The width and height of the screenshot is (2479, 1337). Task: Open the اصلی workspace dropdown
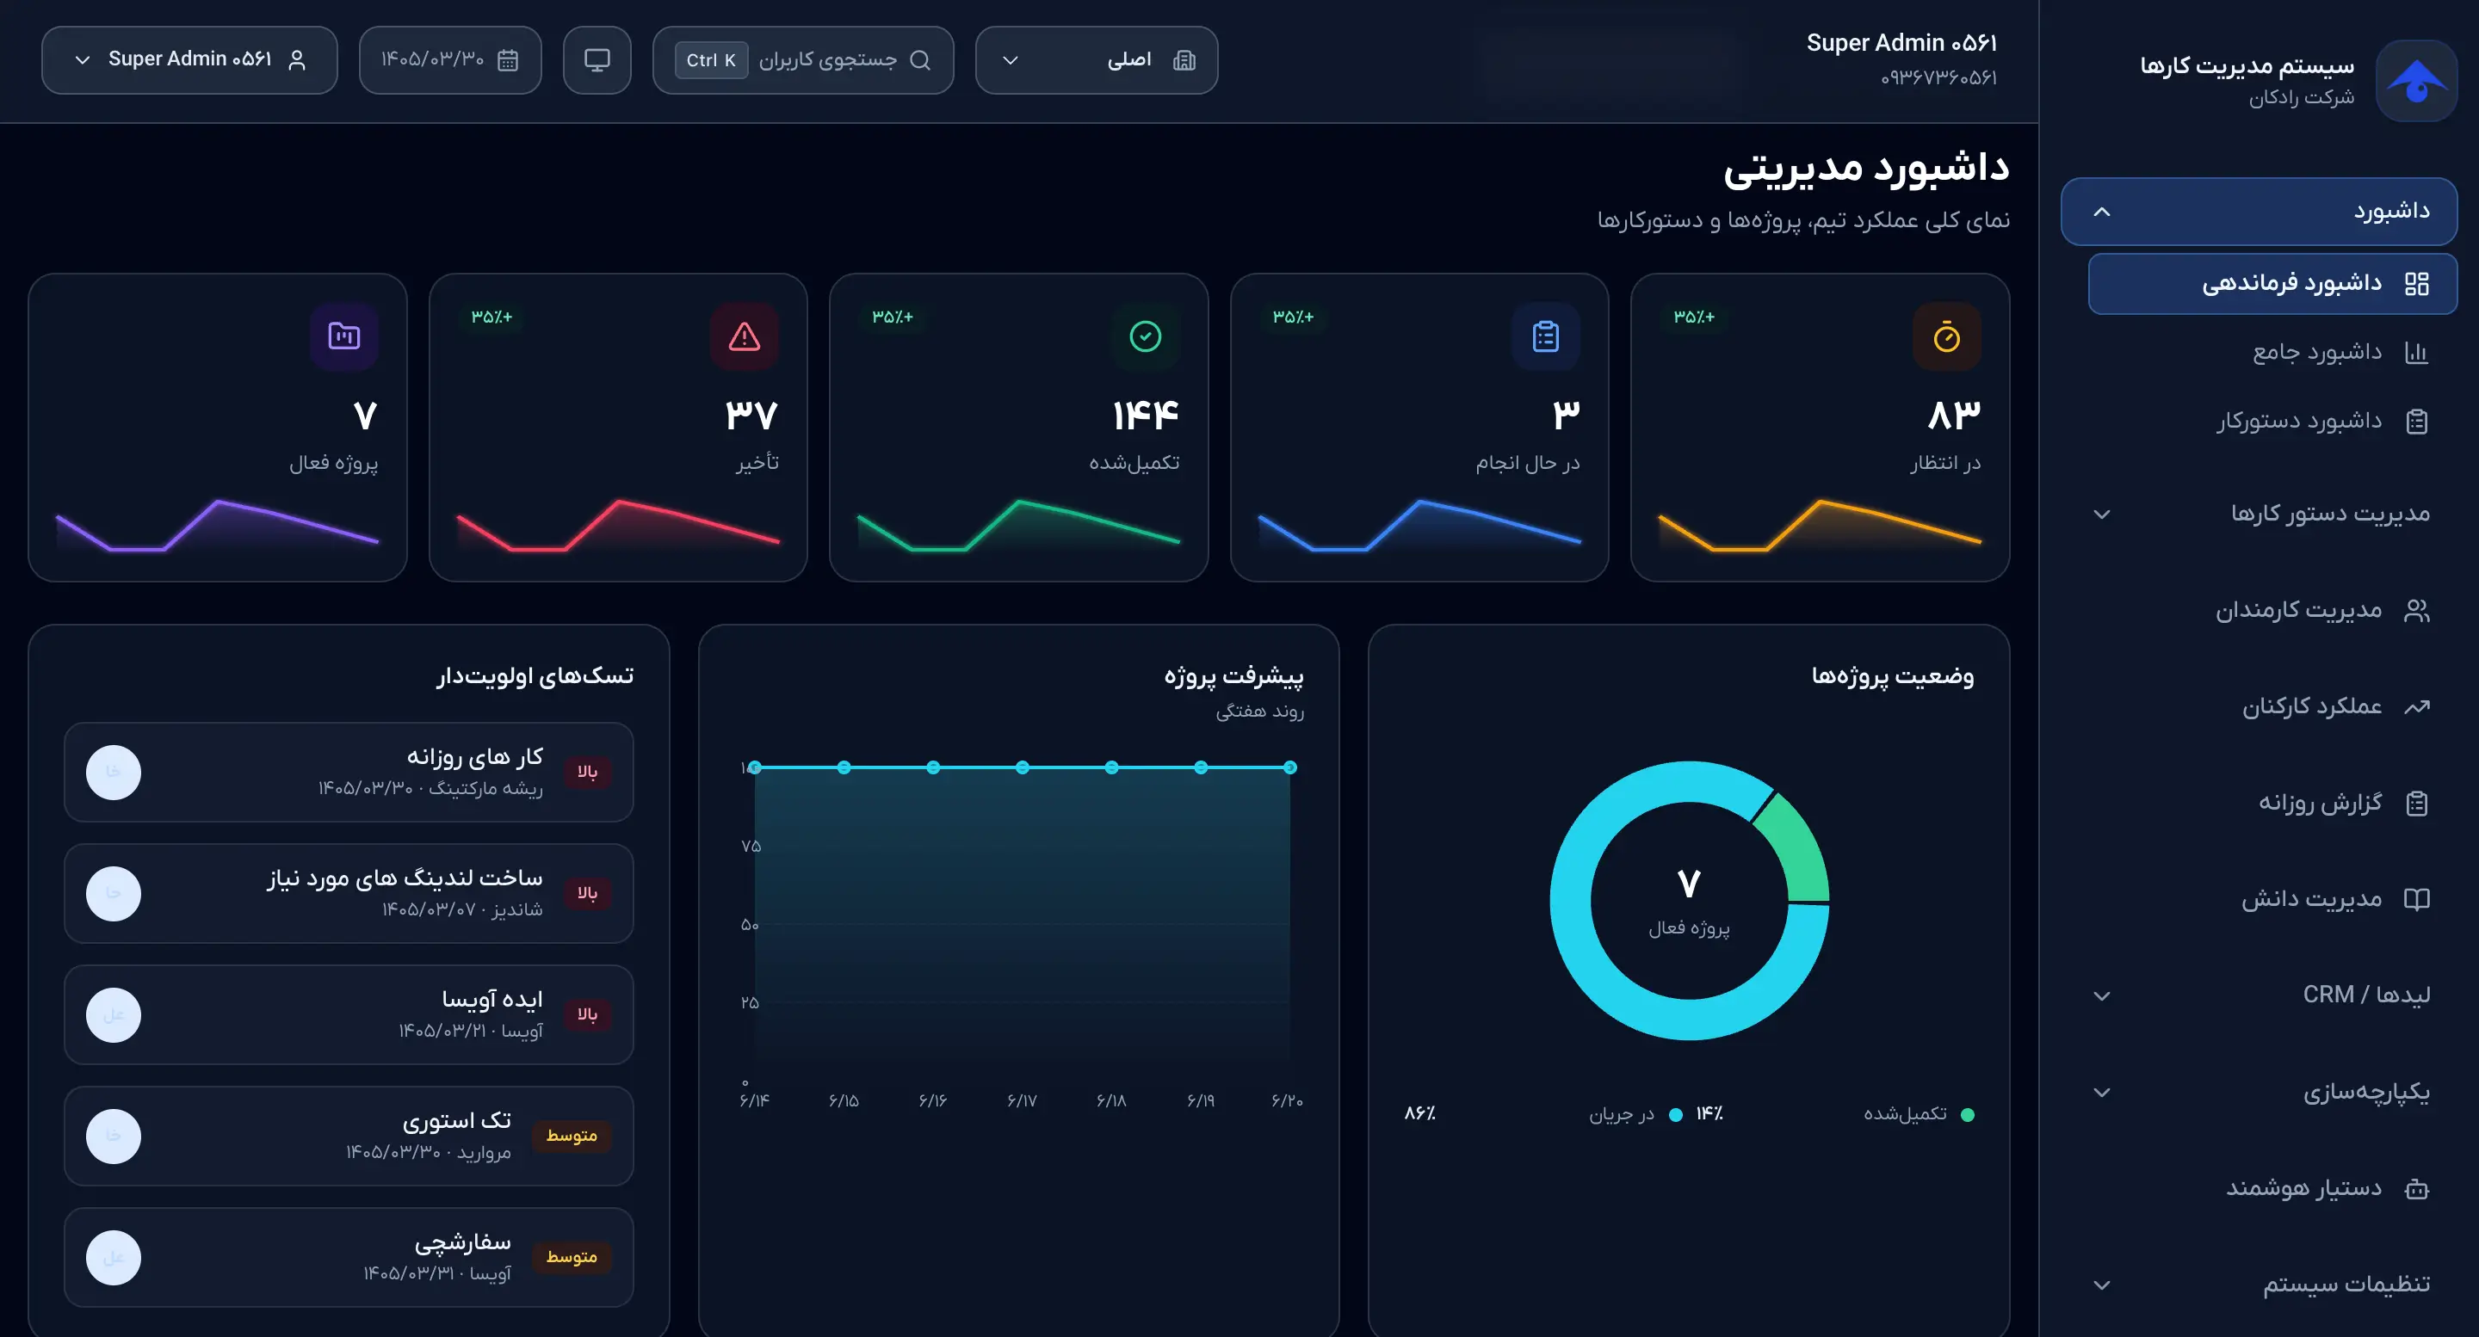tap(1096, 59)
